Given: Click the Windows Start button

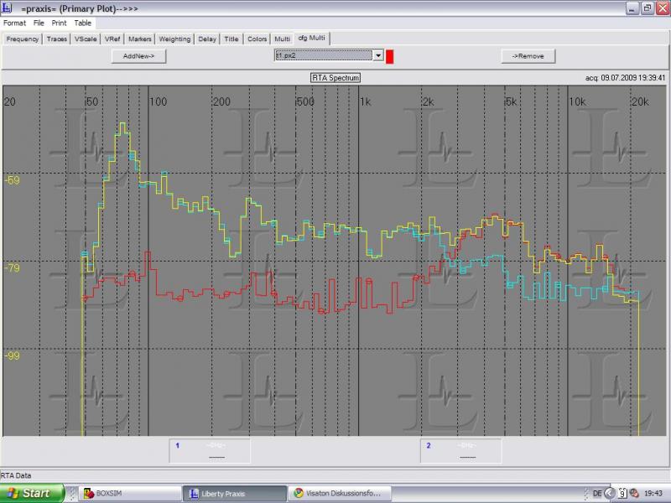Looking at the screenshot, I should [x=32, y=493].
